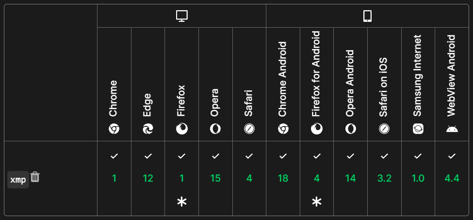473x220 pixels.
Task: Open Chrome version 1 support cell
Action: click(x=114, y=178)
